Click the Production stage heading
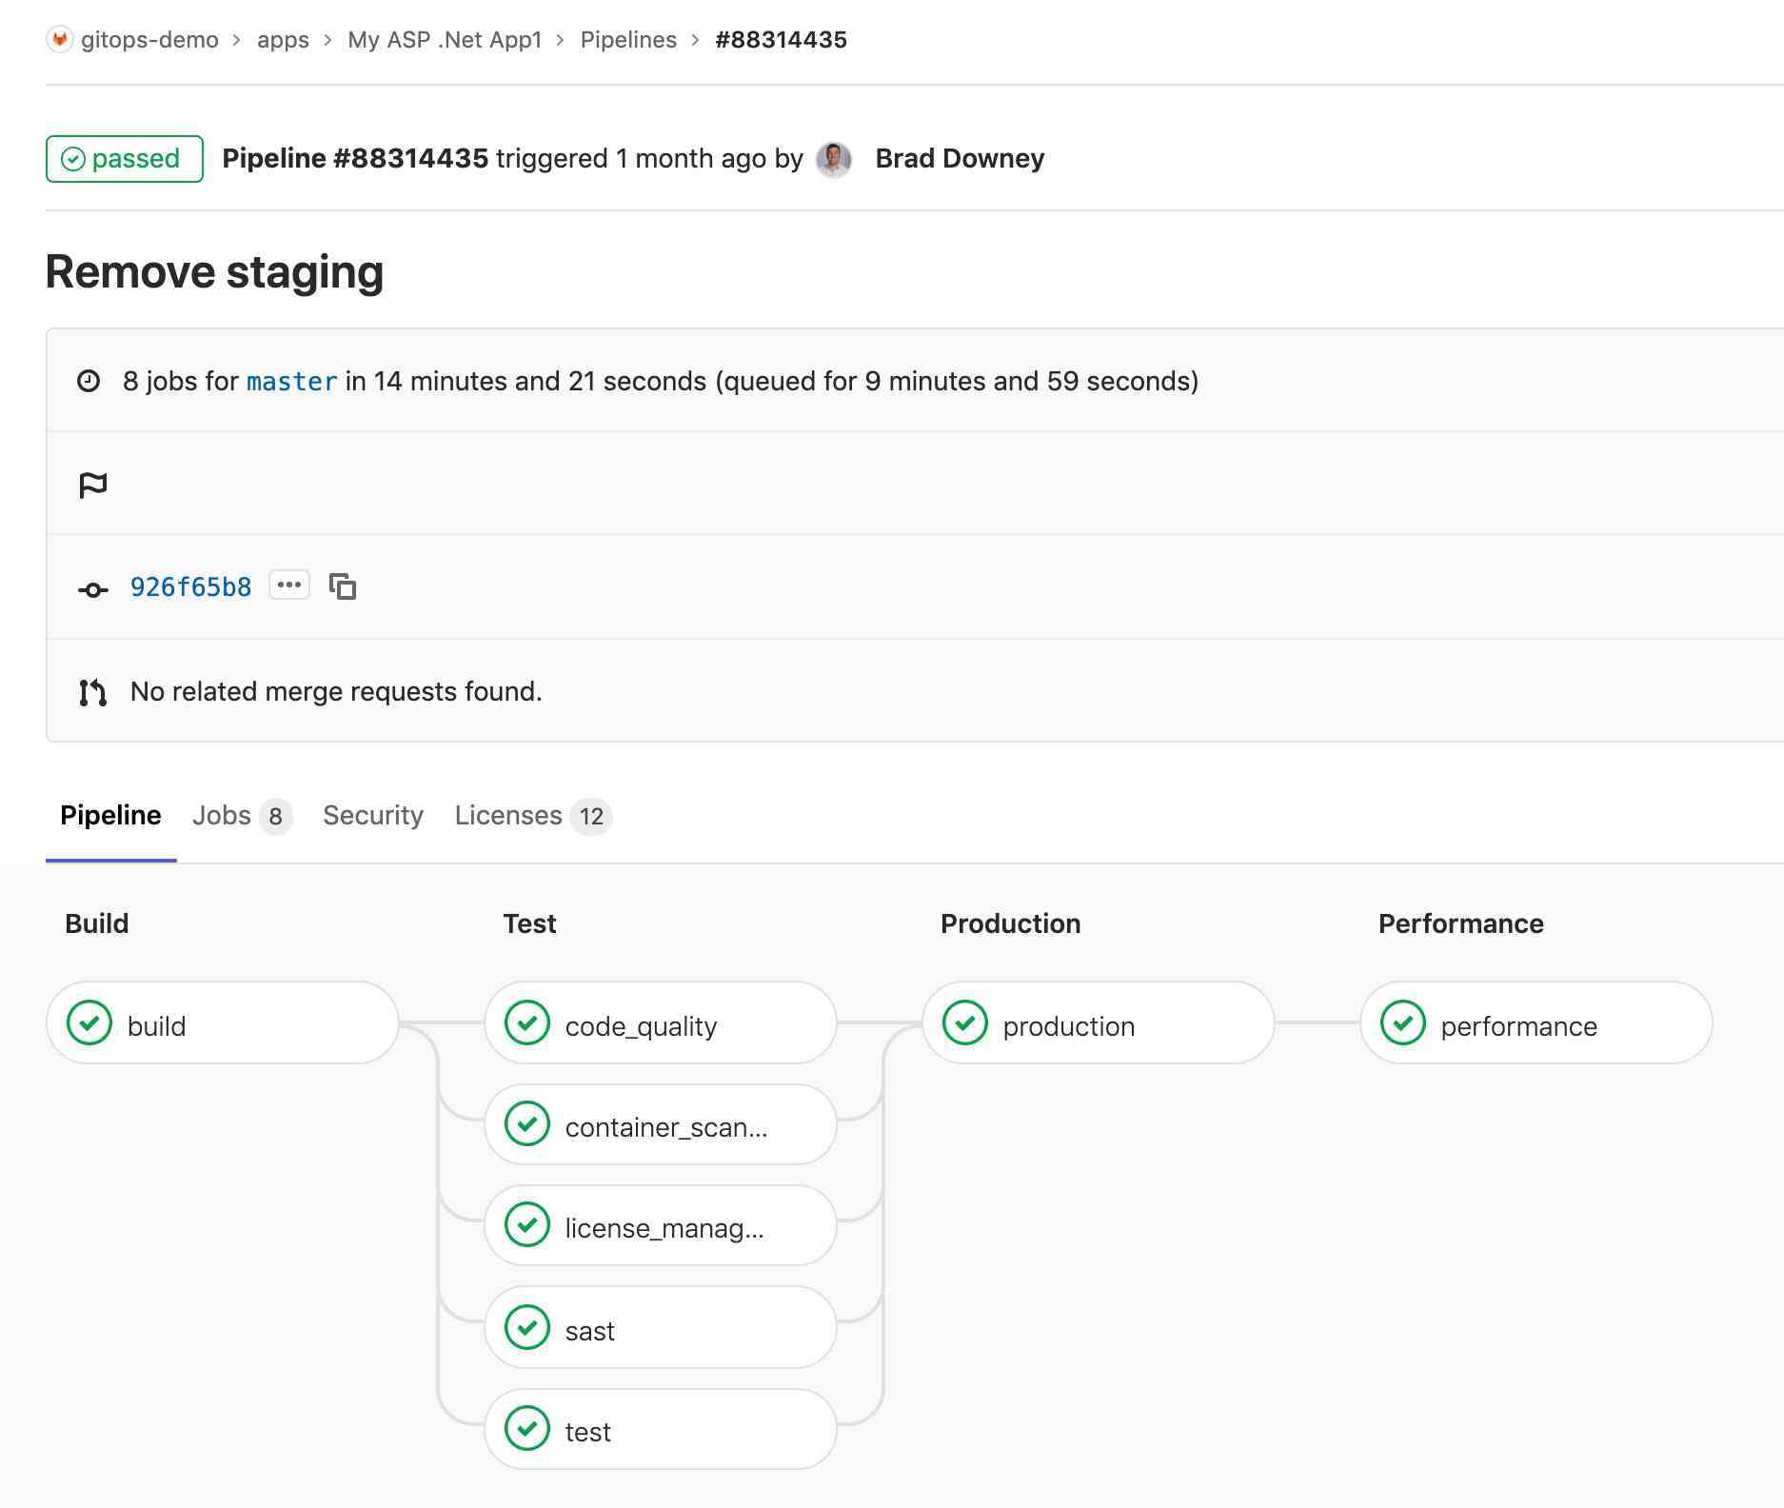1784x1508 pixels. tap(1011, 923)
